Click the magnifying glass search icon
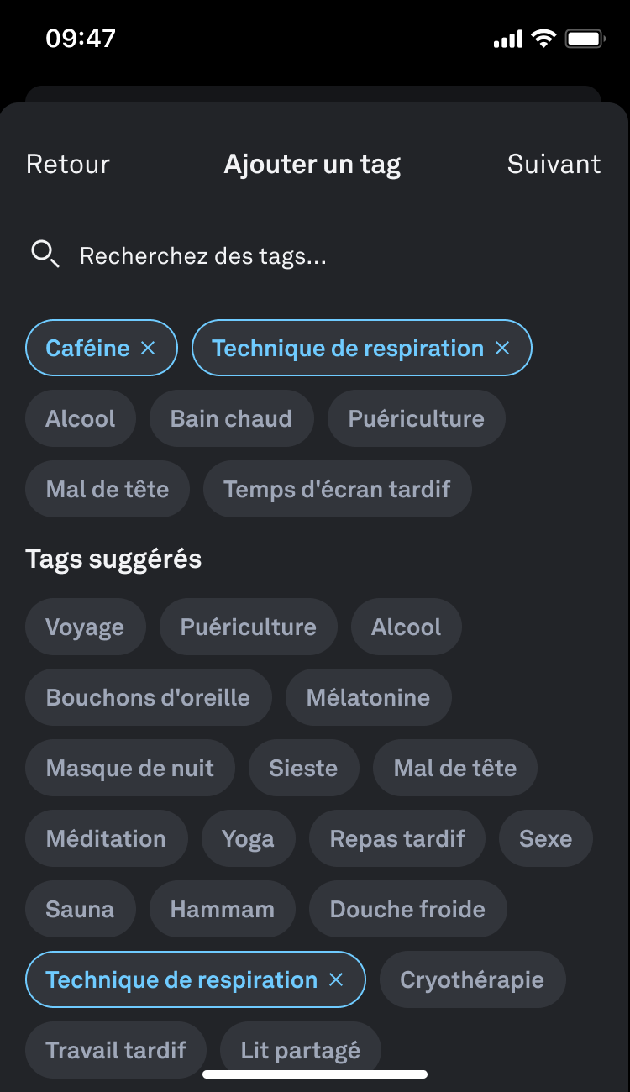The width and height of the screenshot is (630, 1092). click(x=44, y=254)
